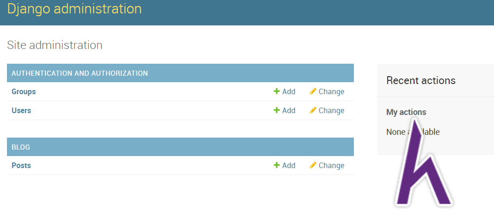Click the green plus icon for Groups
Viewport: 494px width, 217px height.
(277, 91)
